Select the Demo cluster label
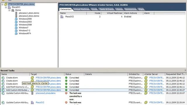The height and width of the screenshot is (105, 187). (x=18, y=10)
